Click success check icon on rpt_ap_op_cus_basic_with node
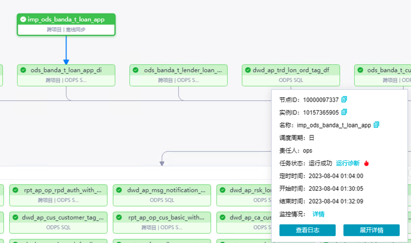The image size is (411, 243). click(x=119, y=217)
